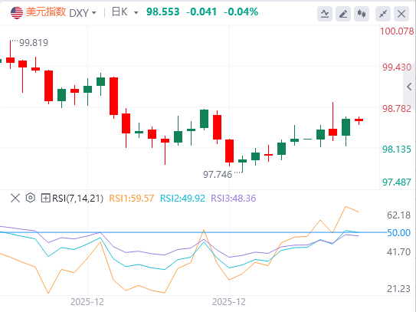Viewport: 416px width, 312px height.
Task: Expand side panel with left chevron
Action: click(409, 87)
